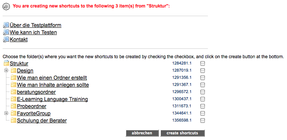
Task: Check the Struktur folder checkbox
Action: (x=202, y=63)
